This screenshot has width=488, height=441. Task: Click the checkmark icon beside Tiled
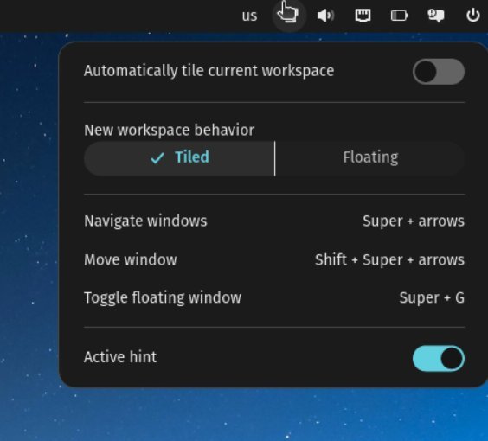coord(157,158)
